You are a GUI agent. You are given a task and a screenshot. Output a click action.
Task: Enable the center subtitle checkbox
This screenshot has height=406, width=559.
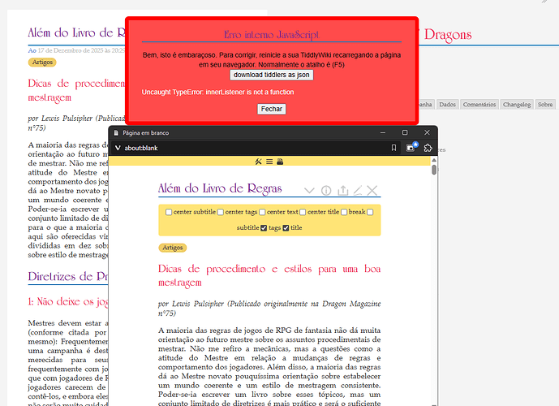(169, 212)
